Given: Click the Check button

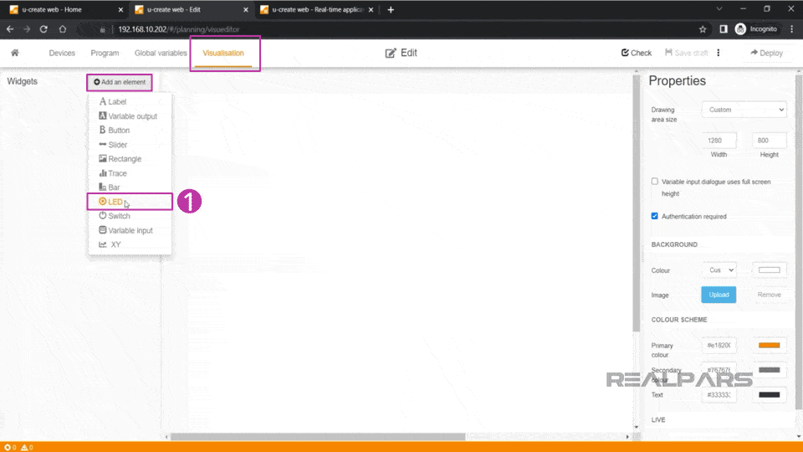Looking at the screenshot, I should (x=637, y=53).
